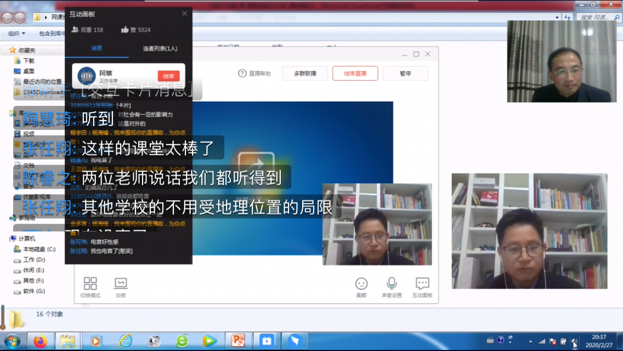Click the network signal tray icon
Image resolution: width=623 pixels, height=351 pixels.
[542, 342]
